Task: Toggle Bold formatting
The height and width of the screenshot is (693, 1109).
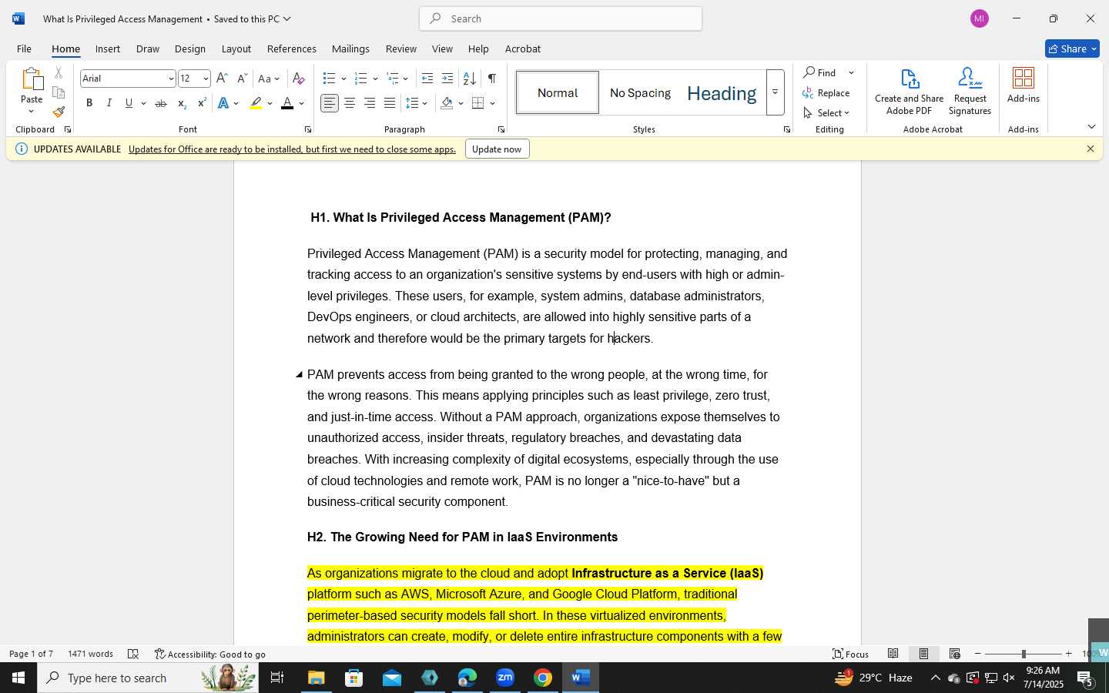Action: pyautogui.click(x=89, y=103)
